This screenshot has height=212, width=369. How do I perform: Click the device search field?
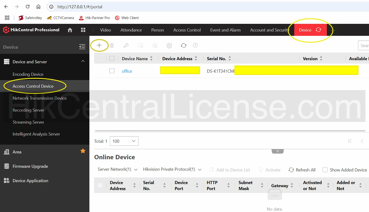[x=363, y=45]
